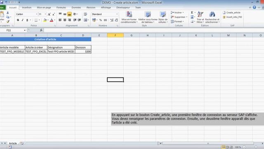Select cell with Division value 3200
This screenshot has width=264, height=149.
(x=83, y=51)
